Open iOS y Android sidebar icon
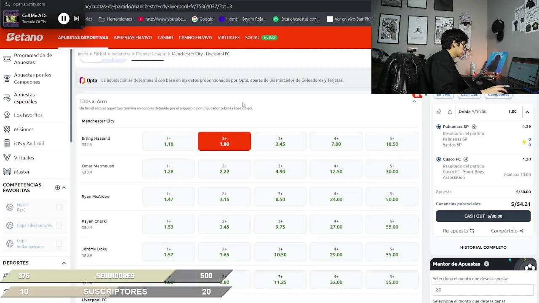The image size is (539, 303). coord(7,143)
